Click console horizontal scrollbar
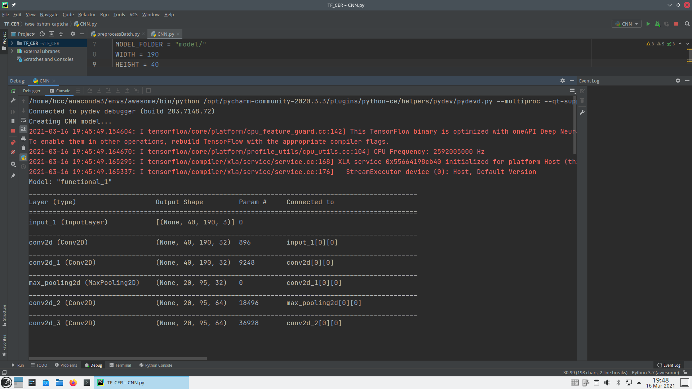The image size is (692, 389). 118,359
